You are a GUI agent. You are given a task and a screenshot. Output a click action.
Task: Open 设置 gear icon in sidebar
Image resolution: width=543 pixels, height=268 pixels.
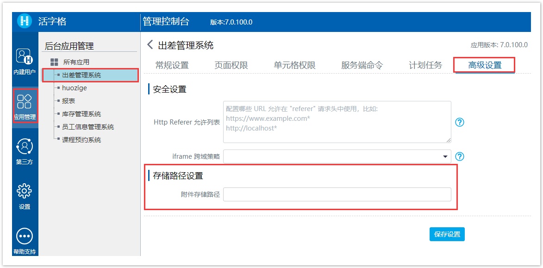[25, 191]
